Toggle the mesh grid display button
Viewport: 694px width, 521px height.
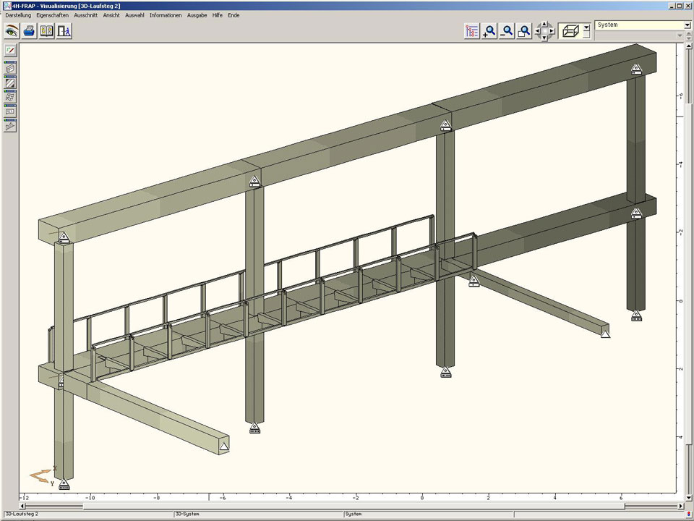(10, 98)
